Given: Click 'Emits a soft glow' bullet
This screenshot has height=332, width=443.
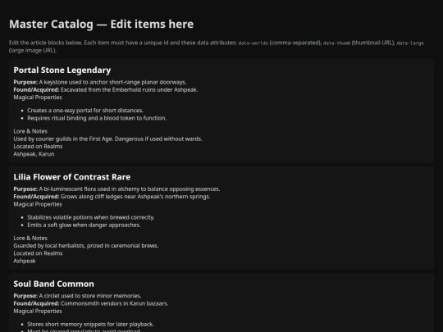Looking at the screenshot, I should pyautogui.click(x=84, y=225).
